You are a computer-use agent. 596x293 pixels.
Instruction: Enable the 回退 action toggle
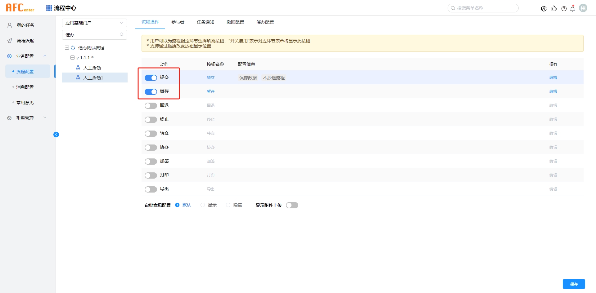pyautogui.click(x=151, y=106)
